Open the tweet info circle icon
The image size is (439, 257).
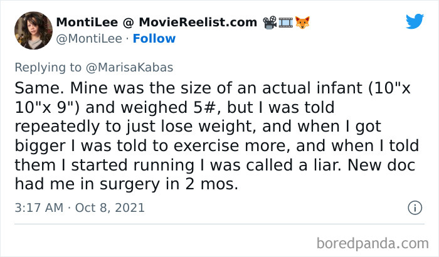415,207
